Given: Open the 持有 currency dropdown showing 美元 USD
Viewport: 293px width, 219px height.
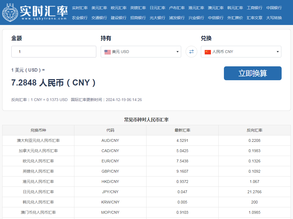Looking at the screenshot, I should [x=141, y=51].
